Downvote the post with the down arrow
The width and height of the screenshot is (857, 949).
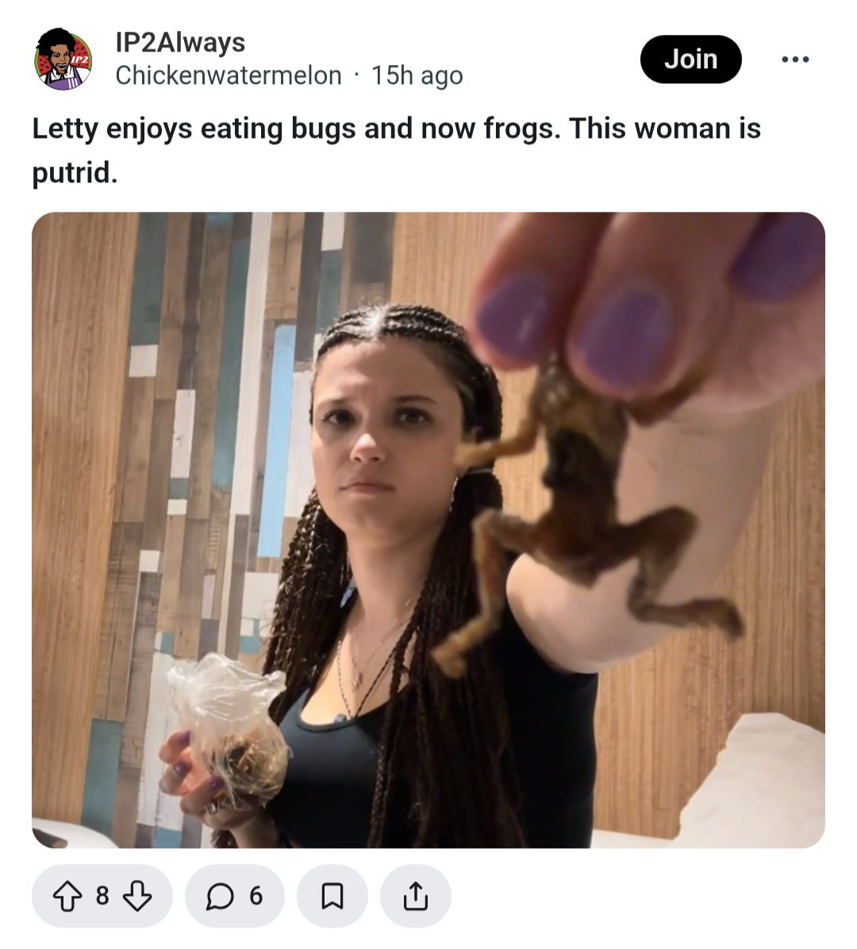pos(137,896)
